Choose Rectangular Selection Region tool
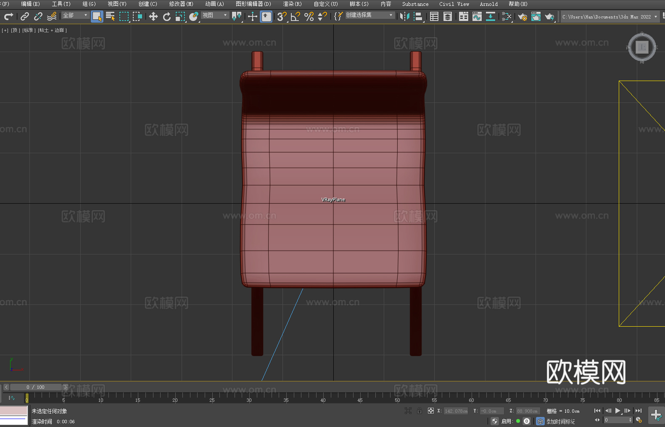The image size is (665, 427). coord(124,16)
